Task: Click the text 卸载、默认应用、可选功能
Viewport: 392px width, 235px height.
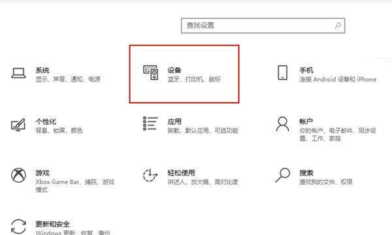Action: coord(203,131)
